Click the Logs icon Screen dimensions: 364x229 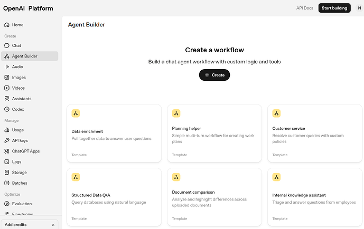click(x=7, y=162)
